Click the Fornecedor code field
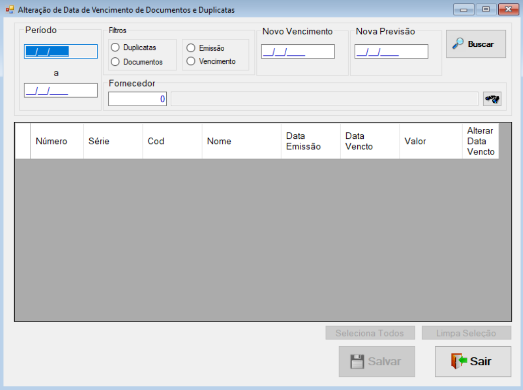523x390 pixels. 138,99
